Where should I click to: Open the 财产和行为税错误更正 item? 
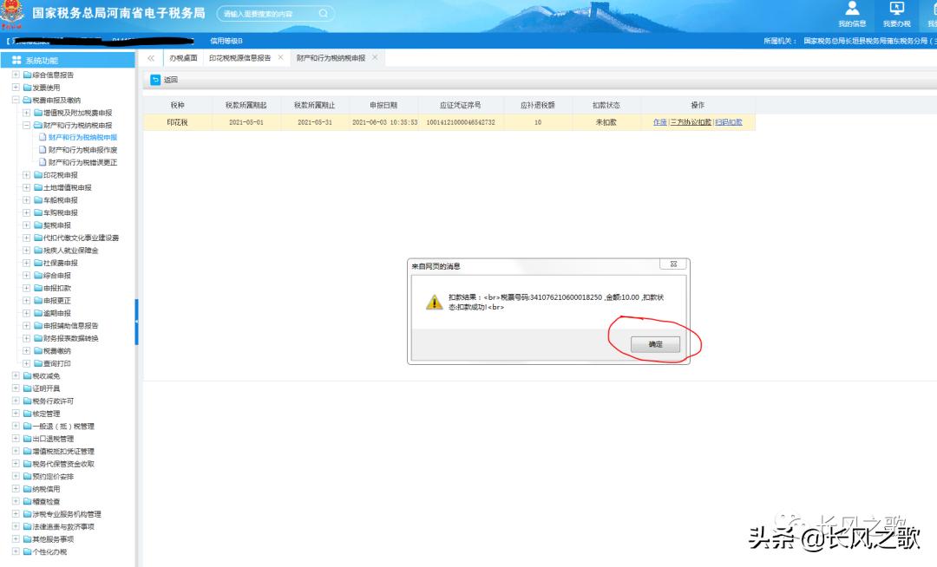pyautogui.click(x=82, y=162)
